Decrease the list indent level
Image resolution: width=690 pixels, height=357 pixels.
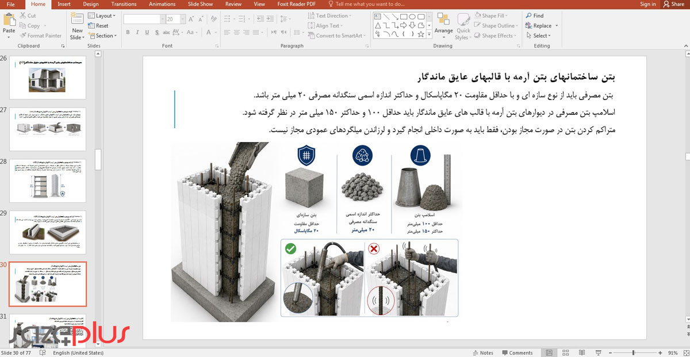click(x=260, y=19)
